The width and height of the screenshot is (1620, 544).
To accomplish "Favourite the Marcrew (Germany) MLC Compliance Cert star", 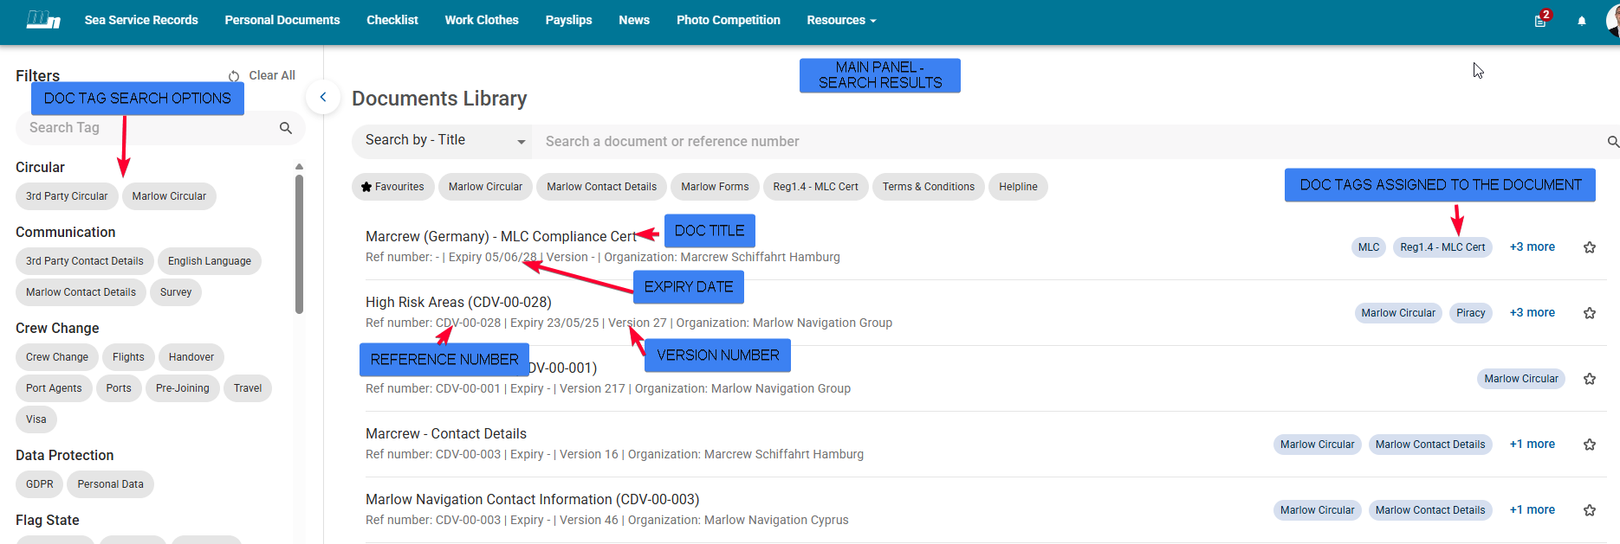I will point(1590,247).
